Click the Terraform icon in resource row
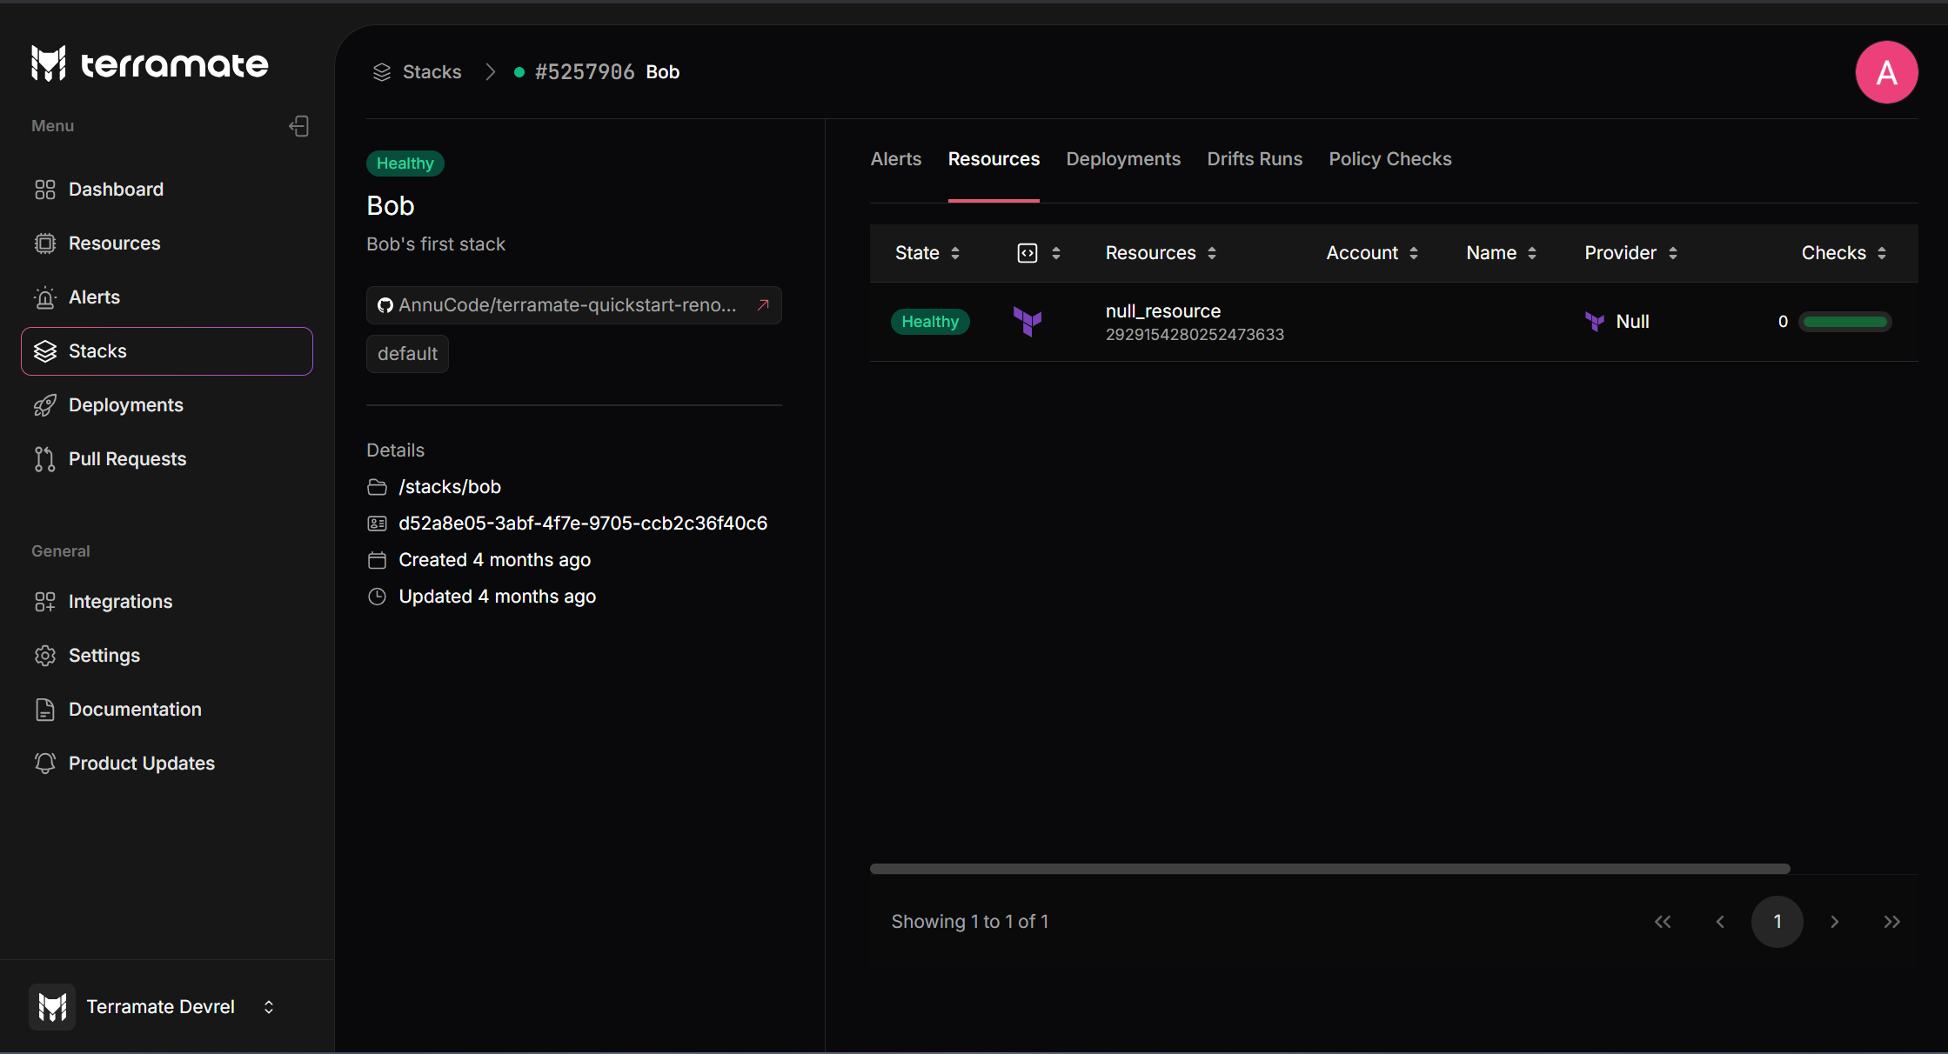Screen dimensions: 1948x1054 coord(1028,322)
